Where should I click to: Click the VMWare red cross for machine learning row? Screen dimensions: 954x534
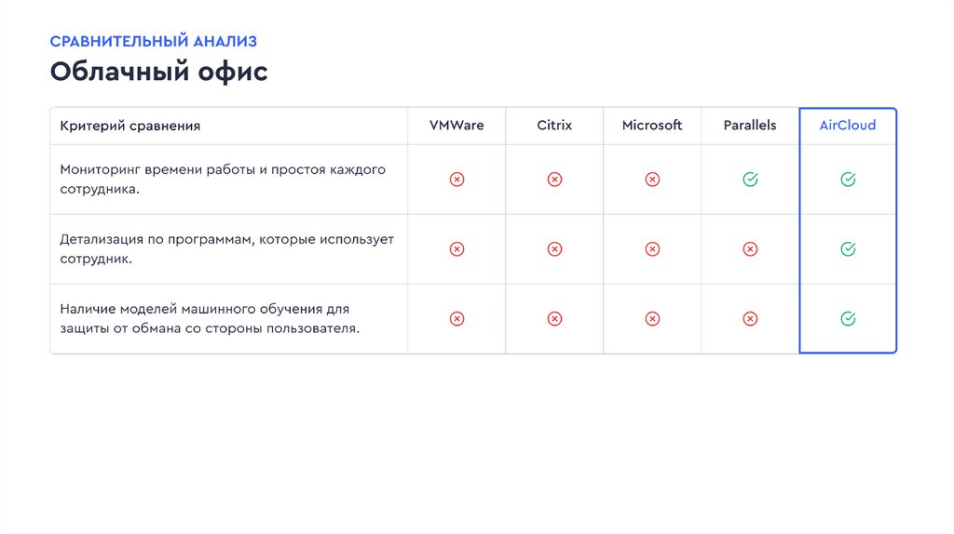coord(457,319)
